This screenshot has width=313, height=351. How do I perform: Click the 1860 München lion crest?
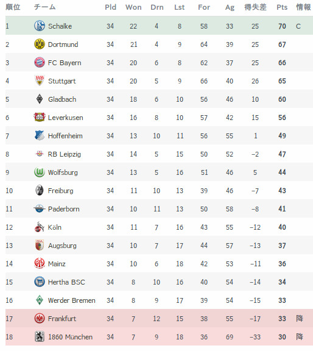click(x=40, y=336)
